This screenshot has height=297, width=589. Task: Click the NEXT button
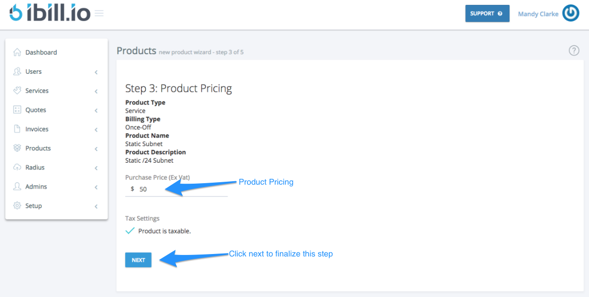[138, 259]
